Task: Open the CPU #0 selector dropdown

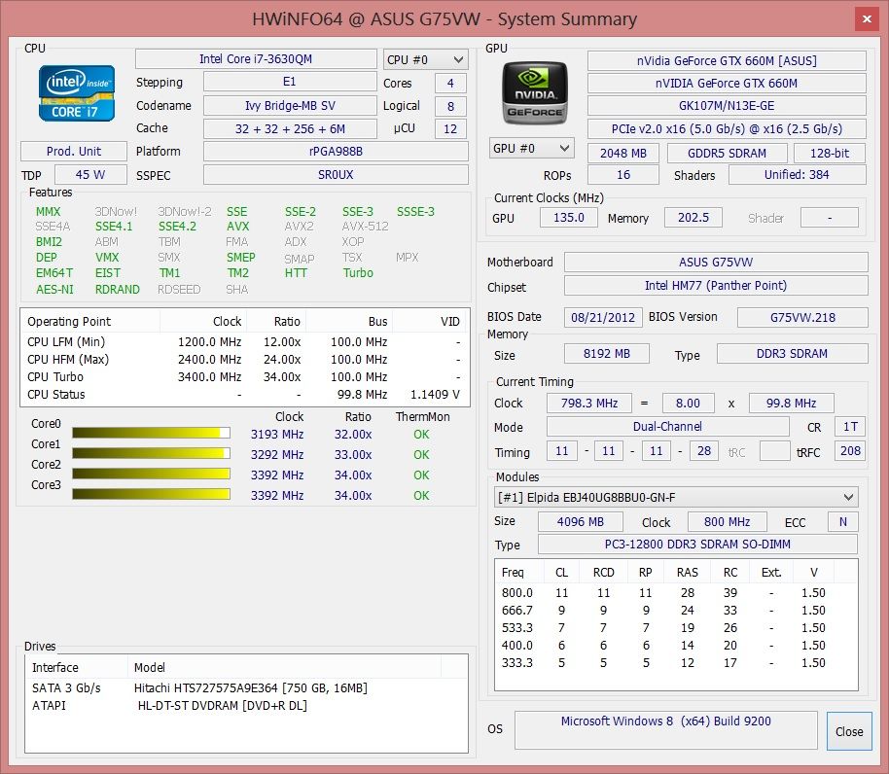Action: click(x=426, y=59)
